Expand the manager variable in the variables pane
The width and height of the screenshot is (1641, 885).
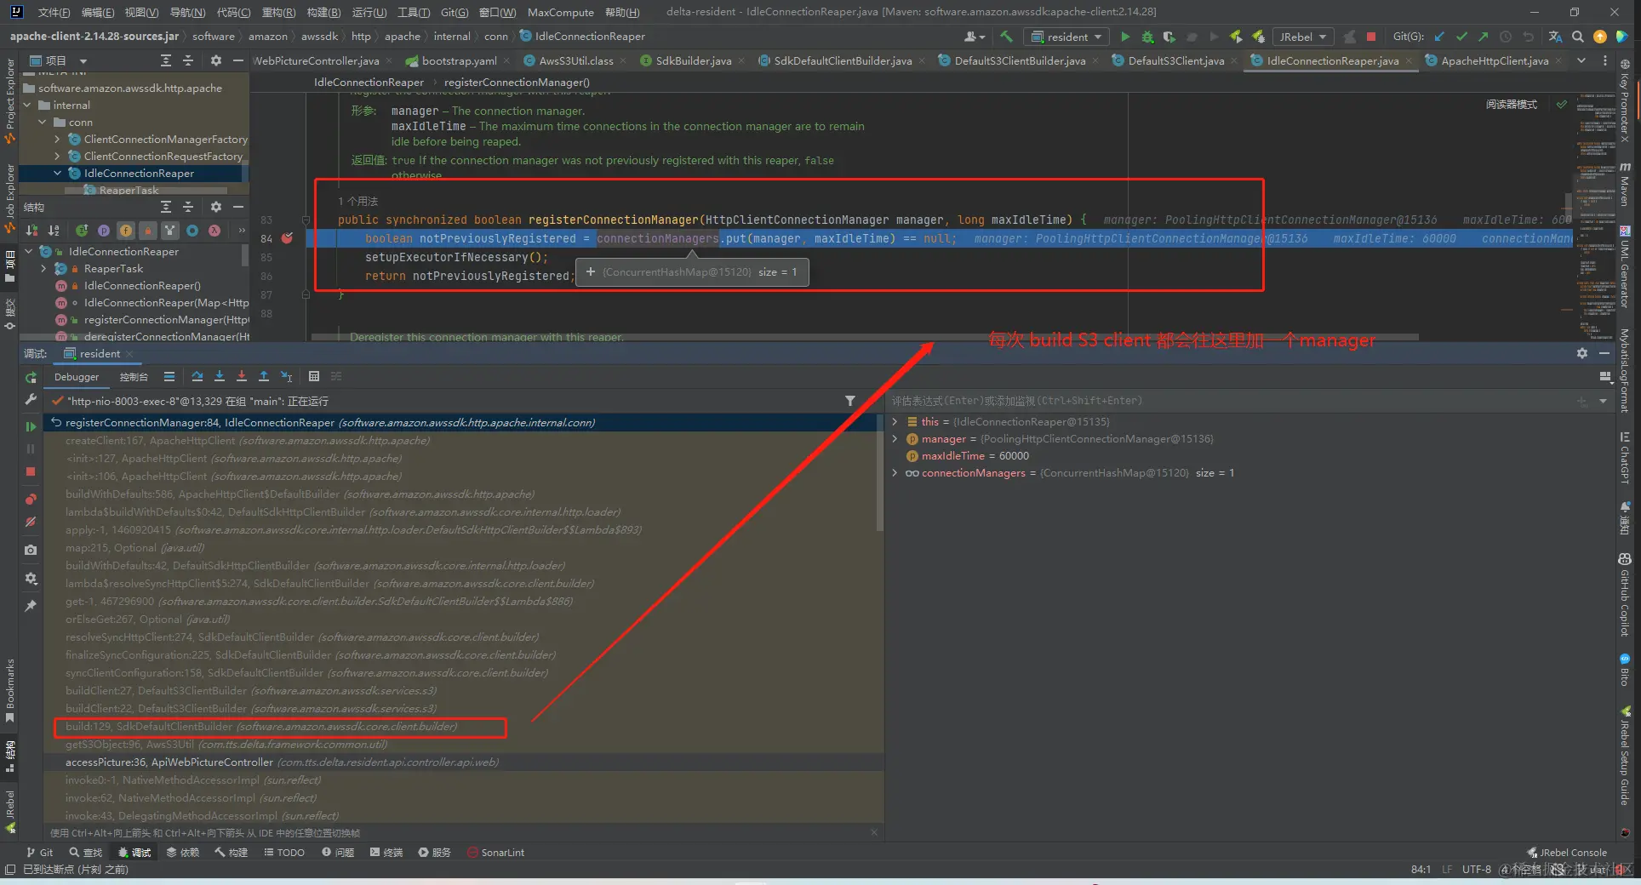click(x=895, y=439)
